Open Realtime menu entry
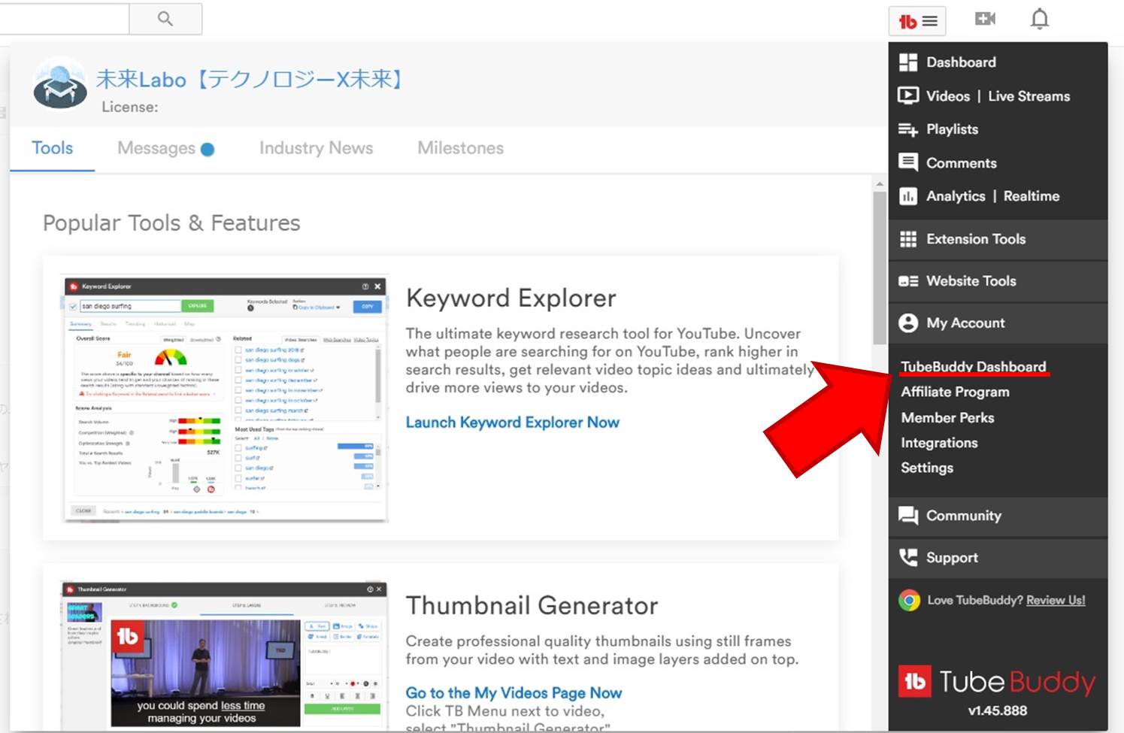The width and height of the screenshot is (1124, 733). tap(1032, 196)
